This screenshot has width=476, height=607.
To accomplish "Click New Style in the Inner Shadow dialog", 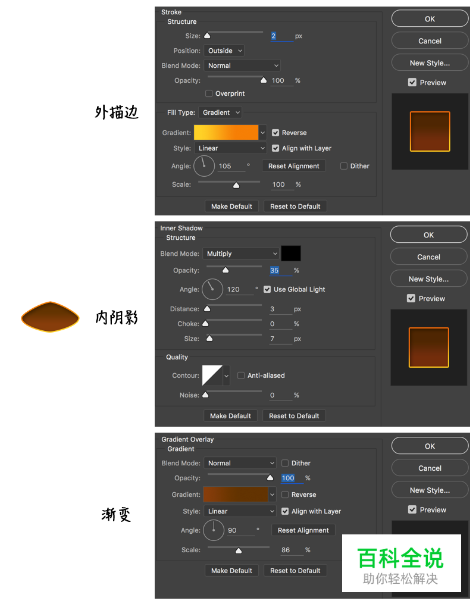I will tap(428, 279).
